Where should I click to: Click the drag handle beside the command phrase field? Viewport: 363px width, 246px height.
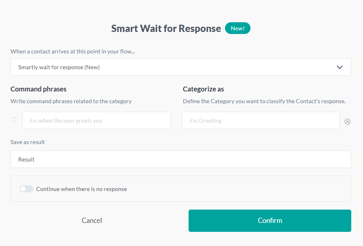14,120
